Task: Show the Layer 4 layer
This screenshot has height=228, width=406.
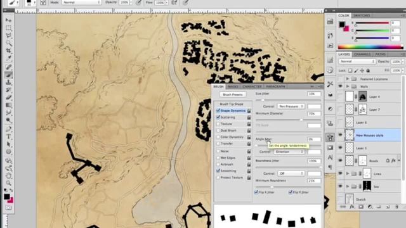Action: [x=340, y=96]
